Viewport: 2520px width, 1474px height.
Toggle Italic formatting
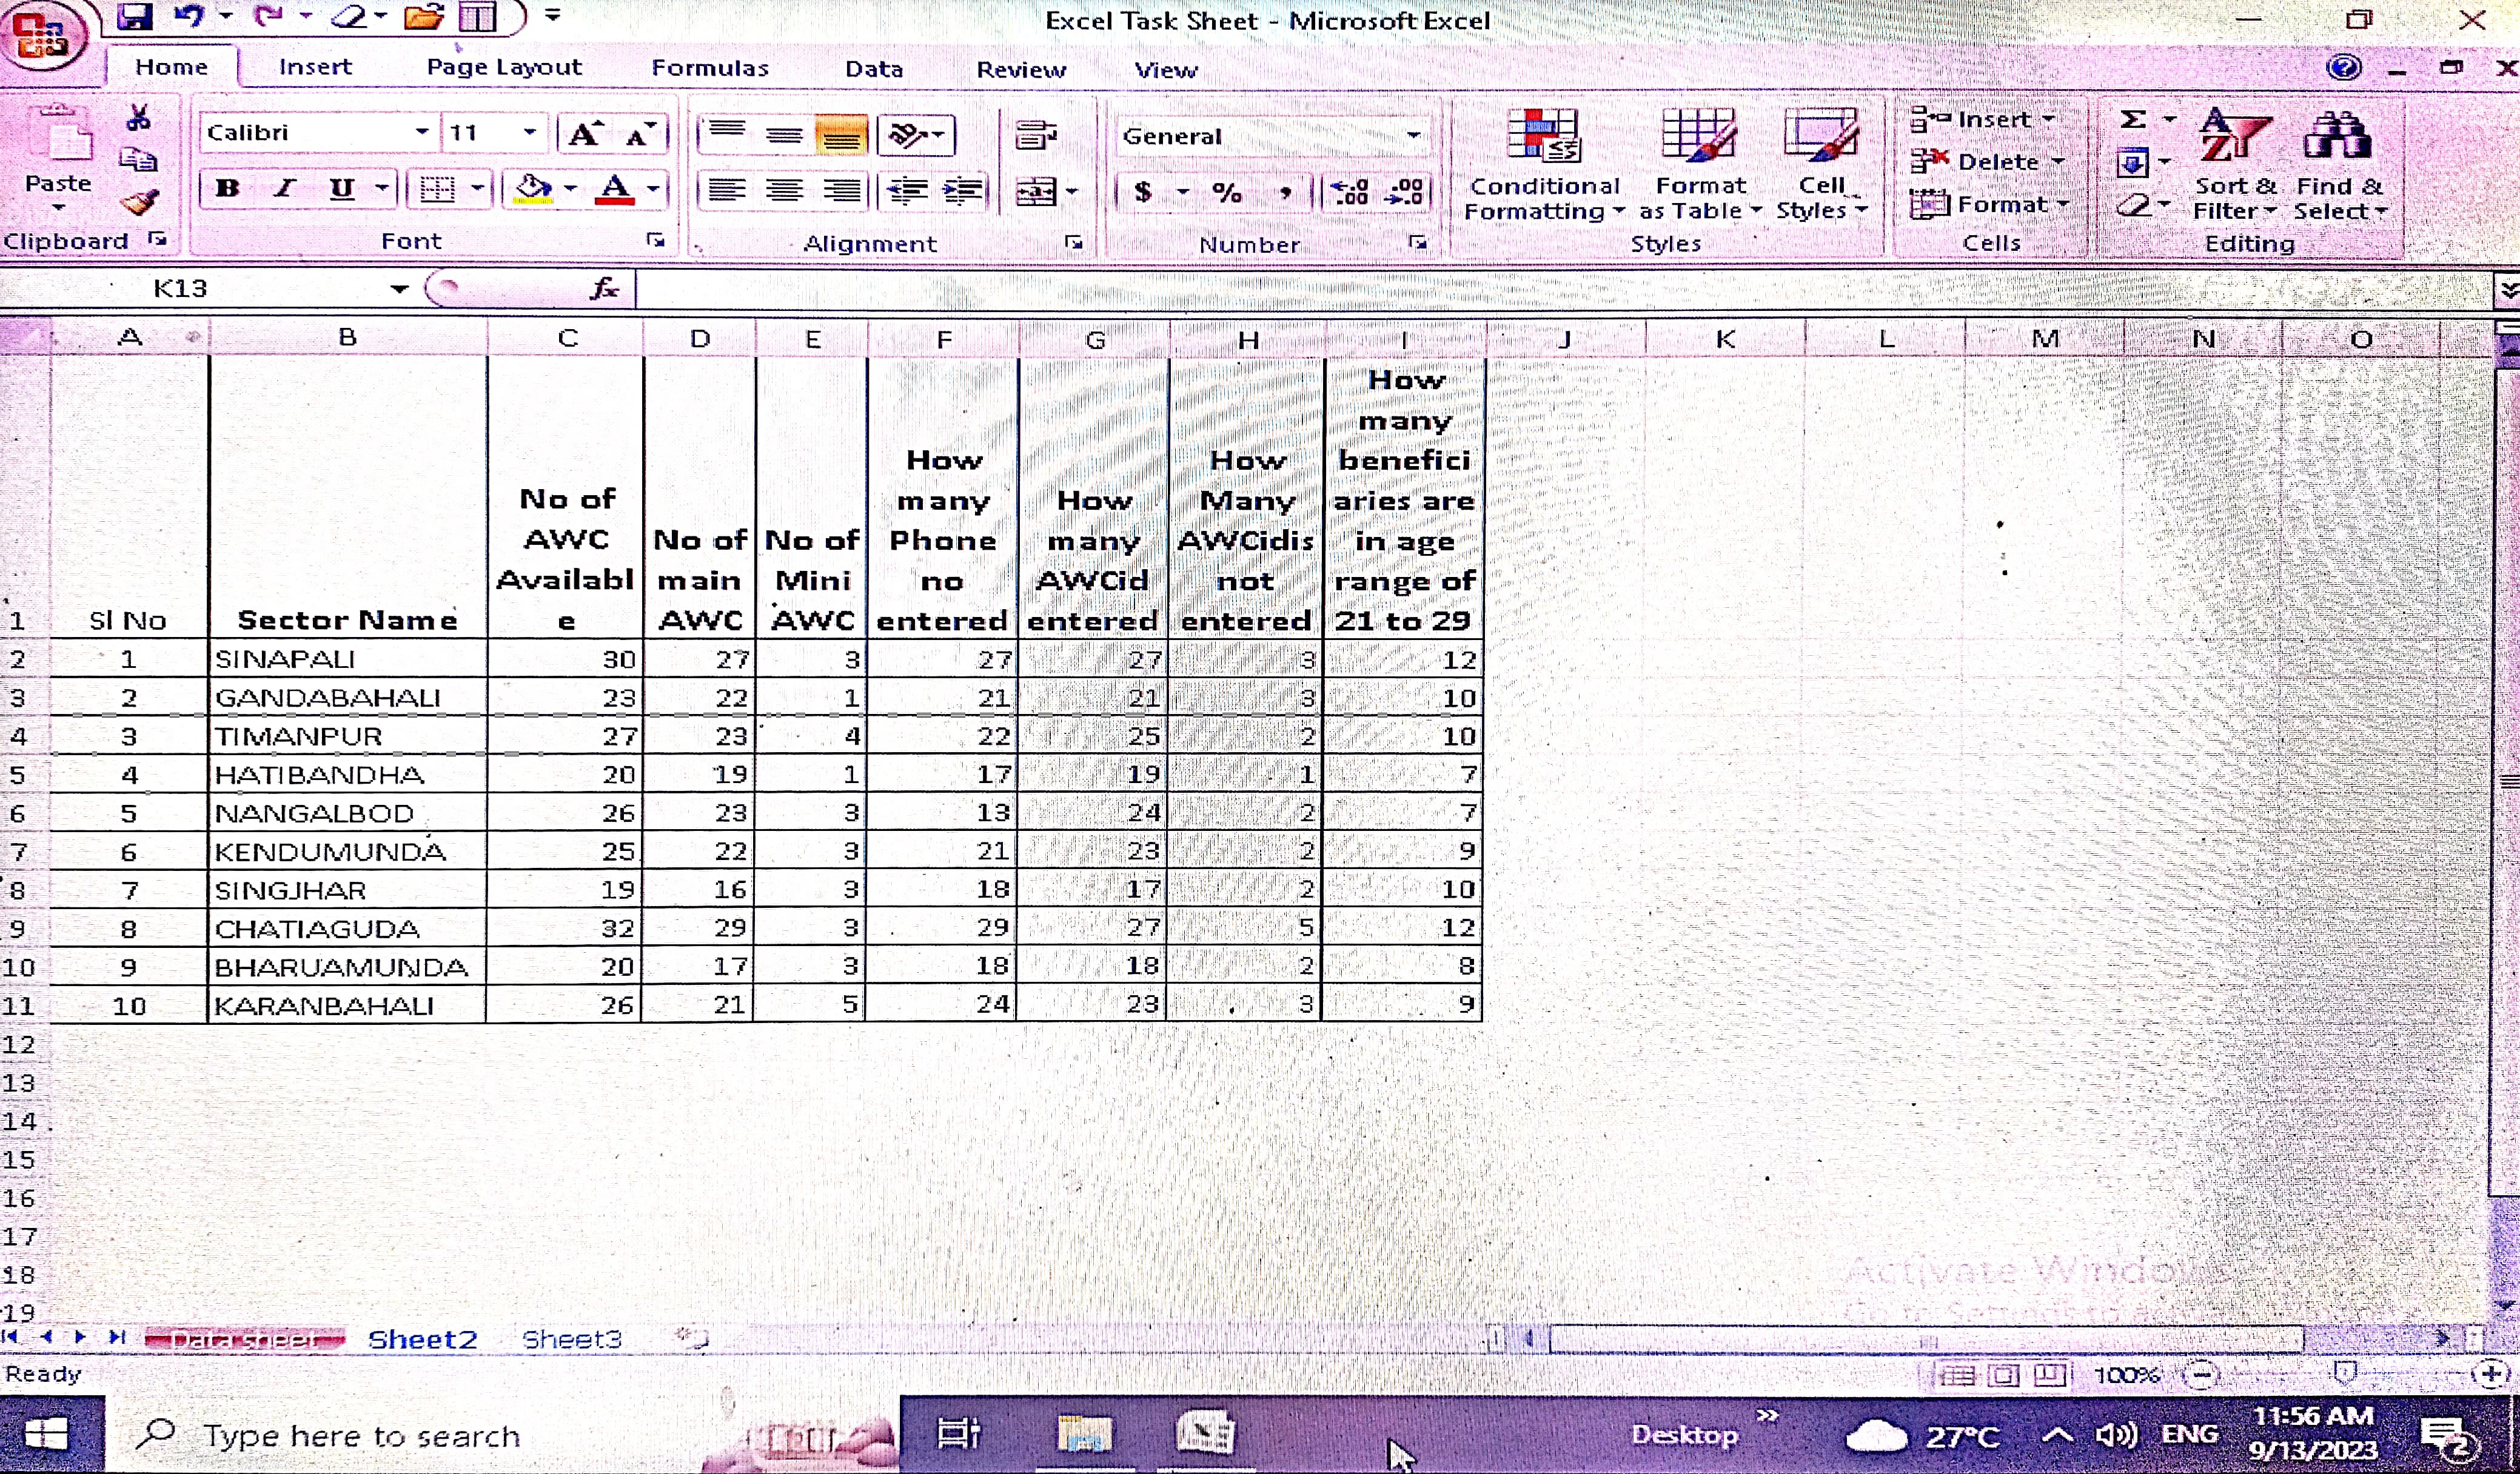(285, 189)
